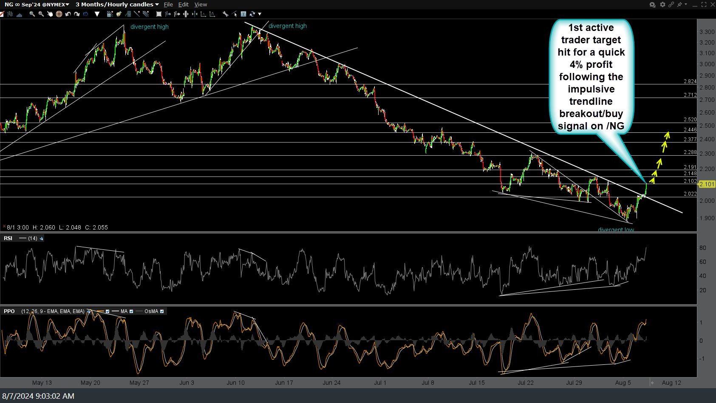
Task: Open the wrench chart settings tool
Action: point(225,14)
